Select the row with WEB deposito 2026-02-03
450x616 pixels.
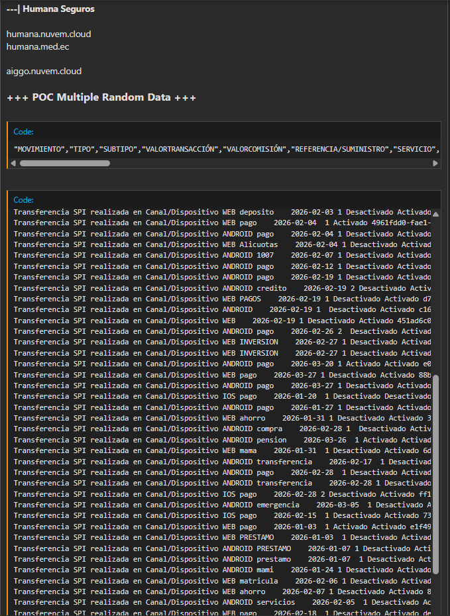[x=223, y=212]
